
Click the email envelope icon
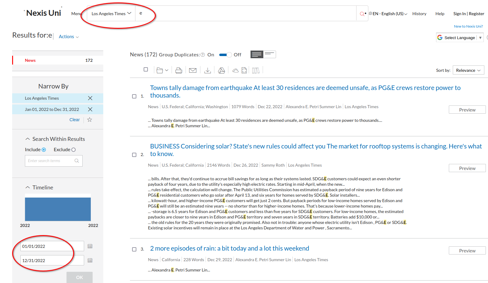coord(193,70)
